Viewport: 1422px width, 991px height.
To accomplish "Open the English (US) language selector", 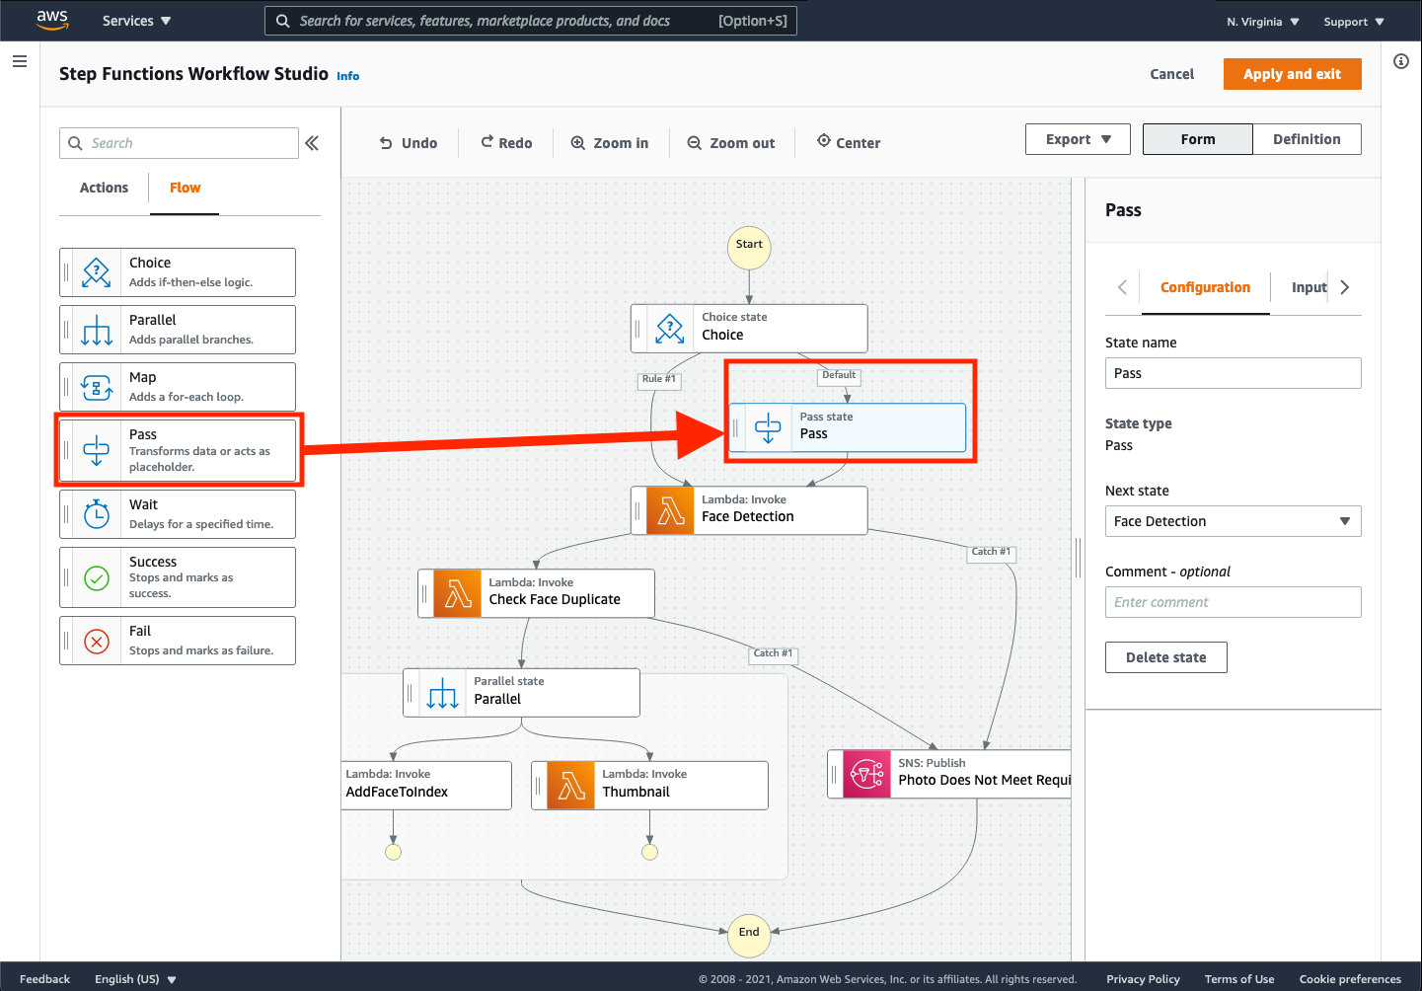I will pos(135,979).
